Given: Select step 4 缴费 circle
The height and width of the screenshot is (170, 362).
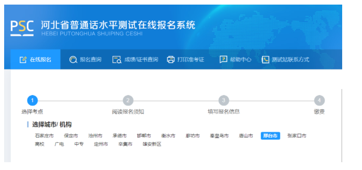Looking at the screenshot, I should pyautogui.click(x=319, y=101).
